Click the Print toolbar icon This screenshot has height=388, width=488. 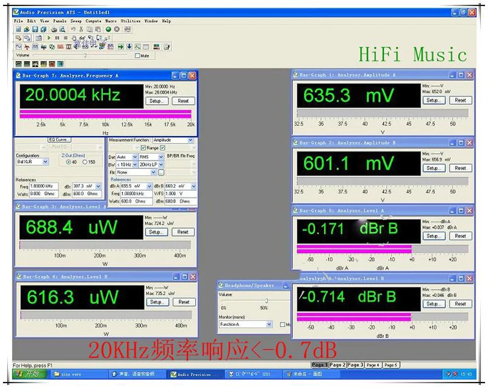click(x=54, y=29)
